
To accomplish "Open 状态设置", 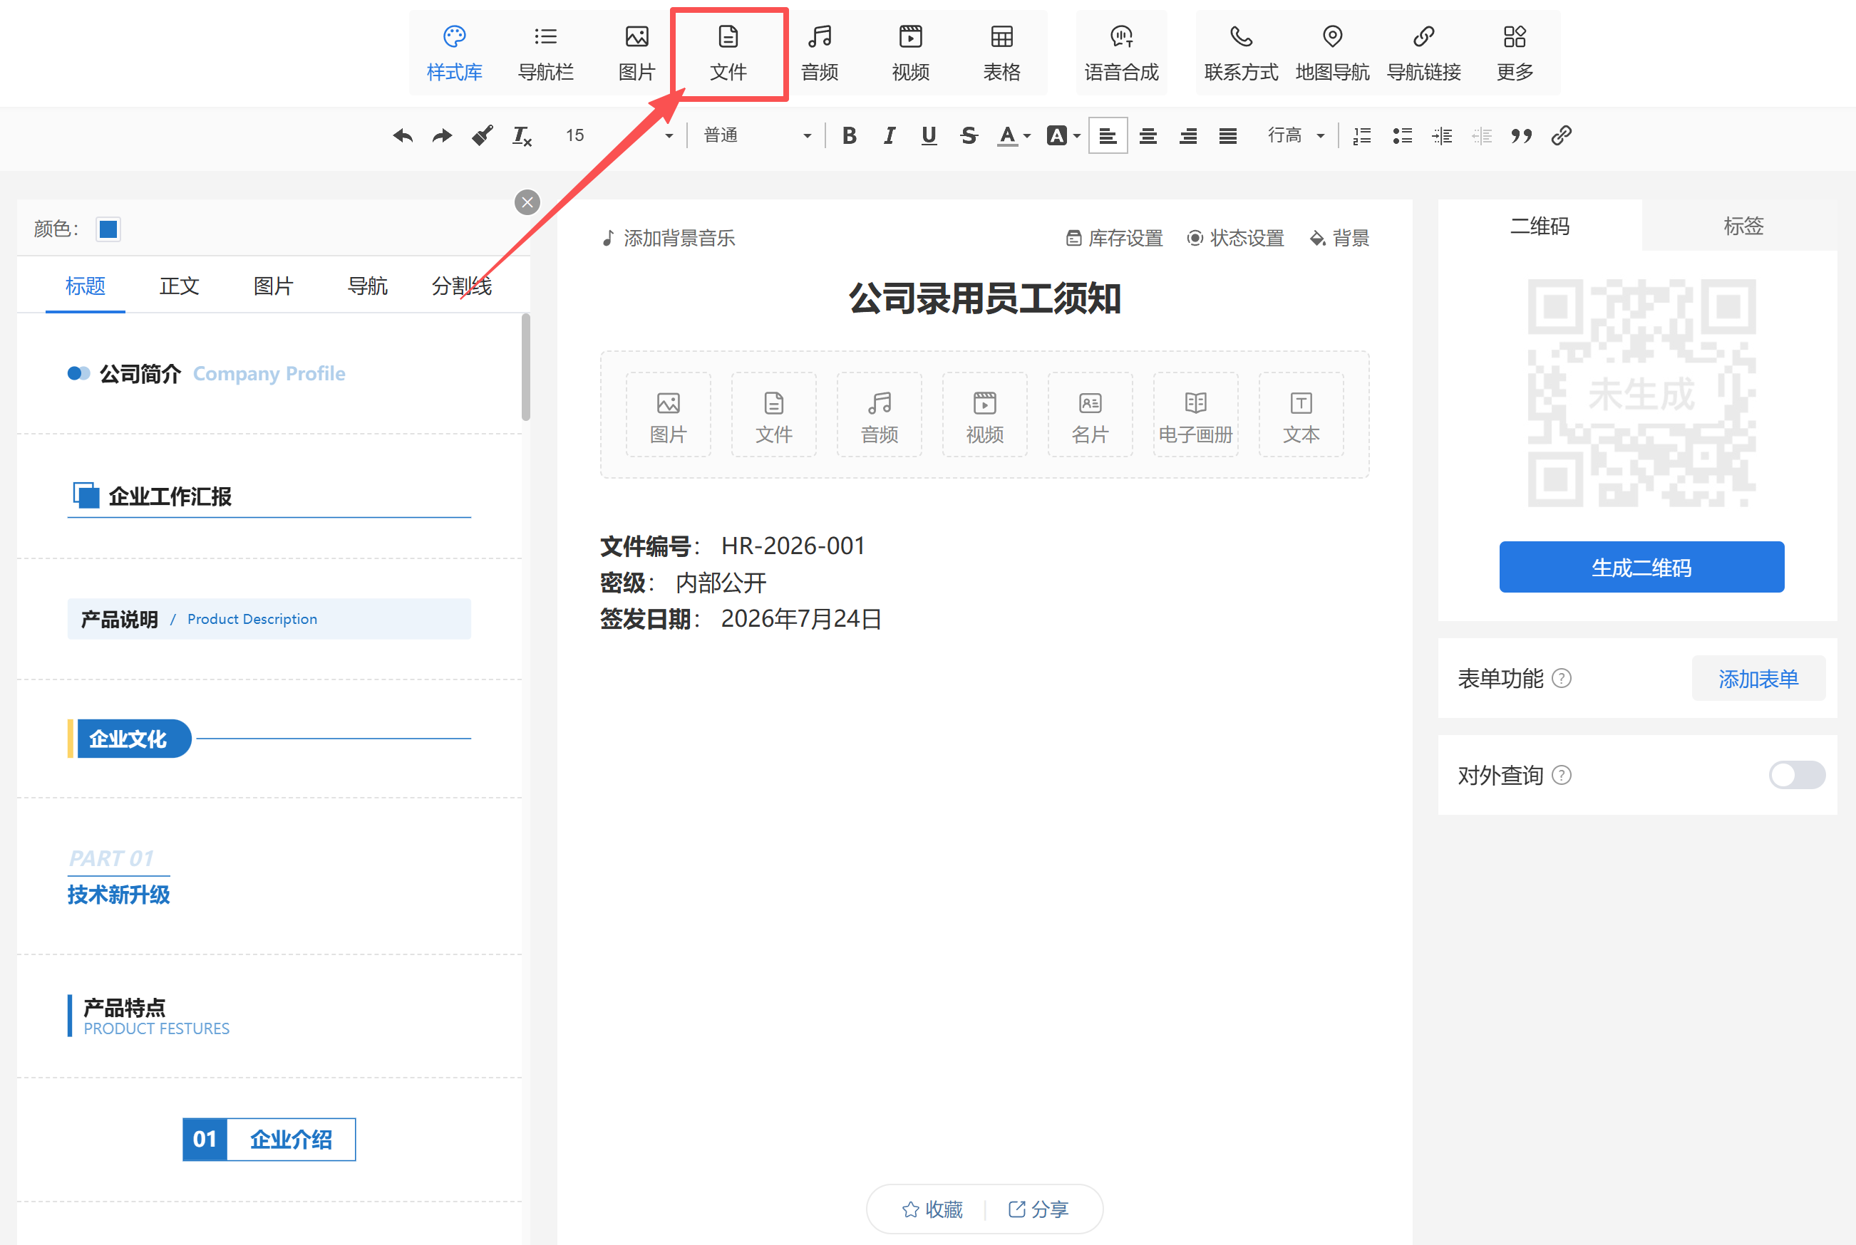I will coord(1237,238).
